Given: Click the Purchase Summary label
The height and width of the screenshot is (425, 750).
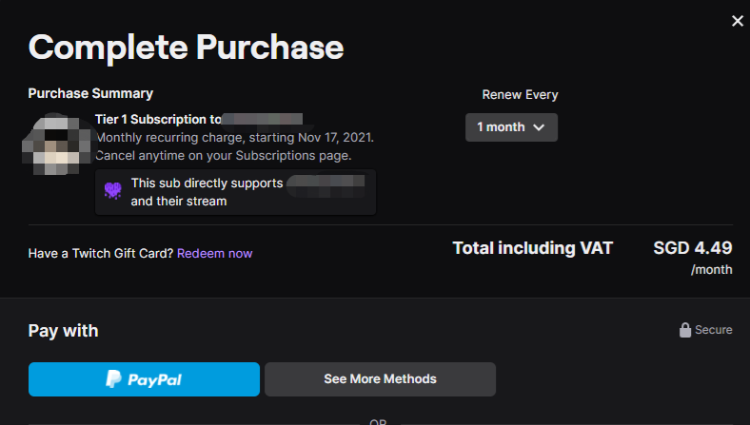Looking at the screenshot, I should point(90,93).
